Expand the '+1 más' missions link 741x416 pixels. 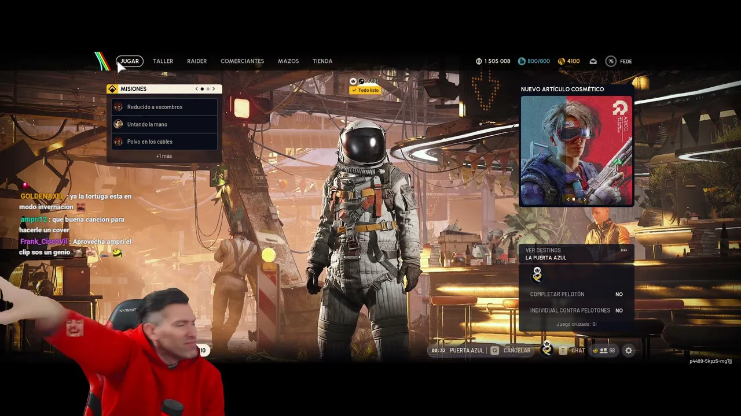click(164, 156)
